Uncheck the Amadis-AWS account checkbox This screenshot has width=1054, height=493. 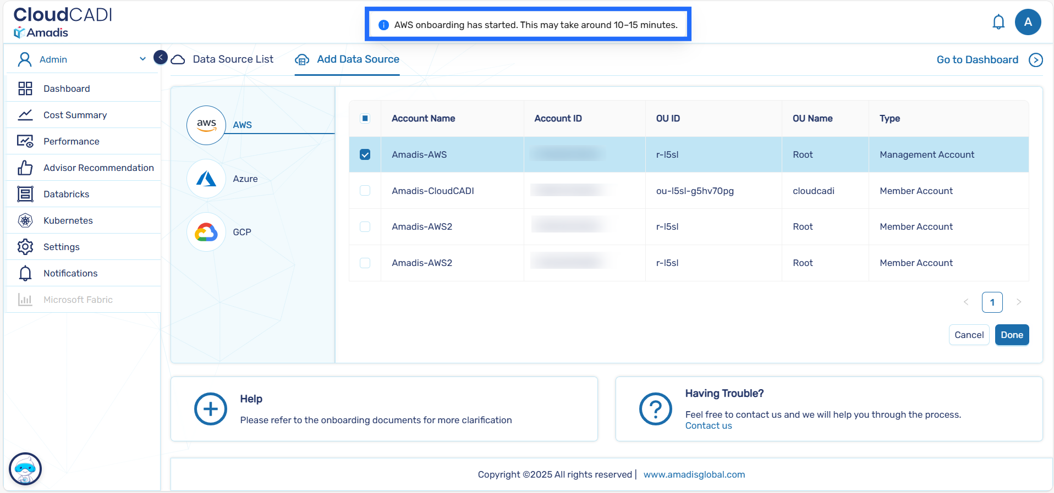(x=365, y=154)
